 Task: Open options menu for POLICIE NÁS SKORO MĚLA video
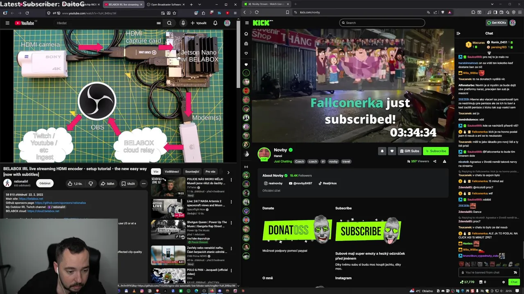(x=231, y=180)
